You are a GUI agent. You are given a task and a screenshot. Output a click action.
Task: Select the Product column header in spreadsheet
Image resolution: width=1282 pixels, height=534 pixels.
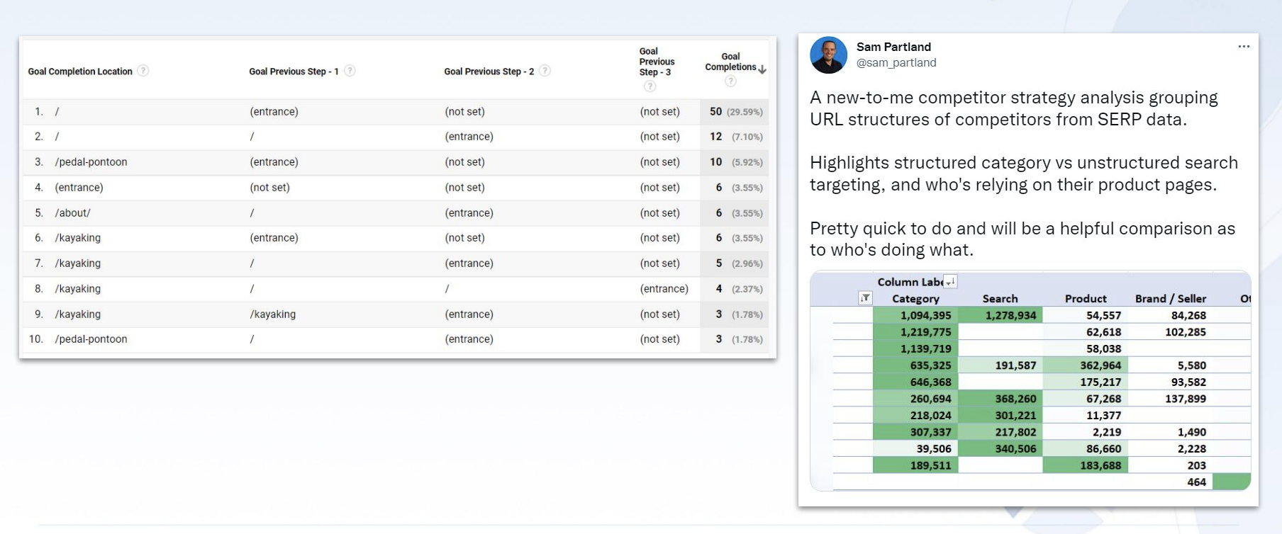1086,299
